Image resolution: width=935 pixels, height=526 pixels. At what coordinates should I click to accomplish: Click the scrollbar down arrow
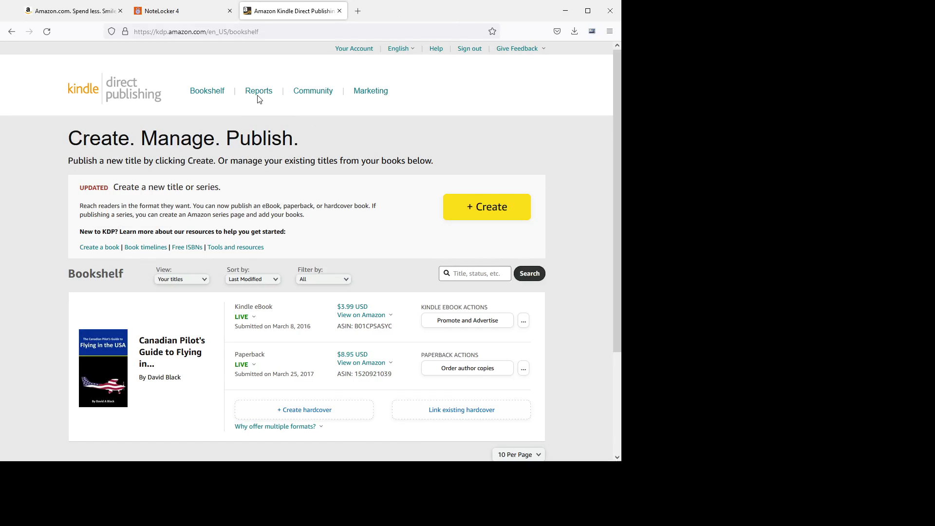click(x=617, y=457)
